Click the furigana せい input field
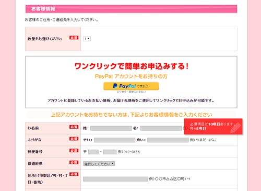Screen dimensions: 261x191 [x=115, y=140]
